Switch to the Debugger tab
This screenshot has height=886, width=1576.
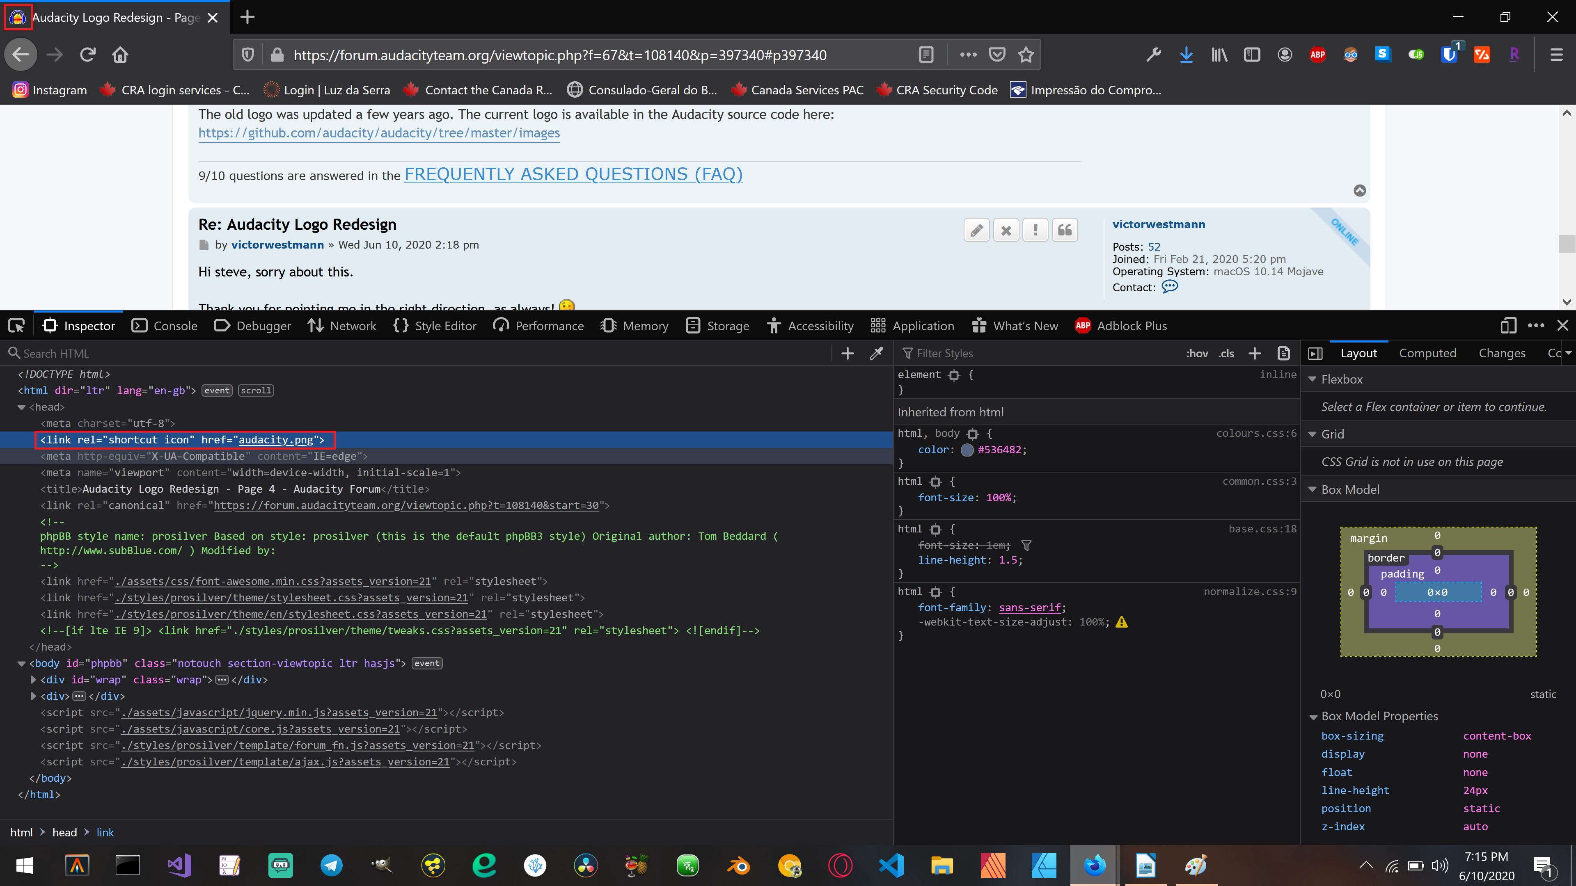coord(253,326)
